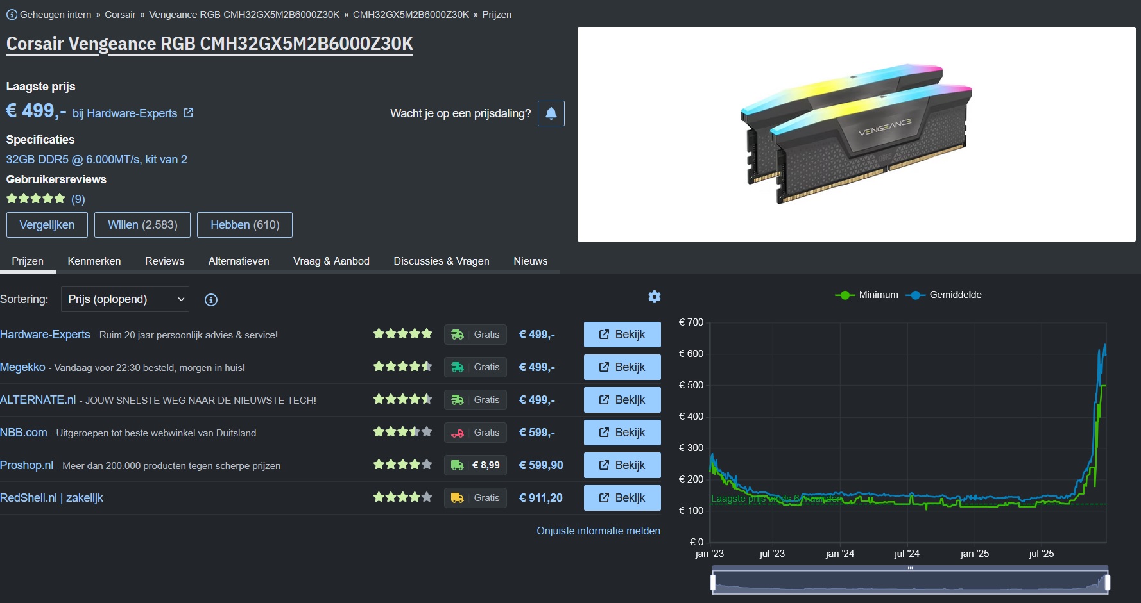
Task: Open the Vengeance RAM product image
Action: tap(857, 134)
